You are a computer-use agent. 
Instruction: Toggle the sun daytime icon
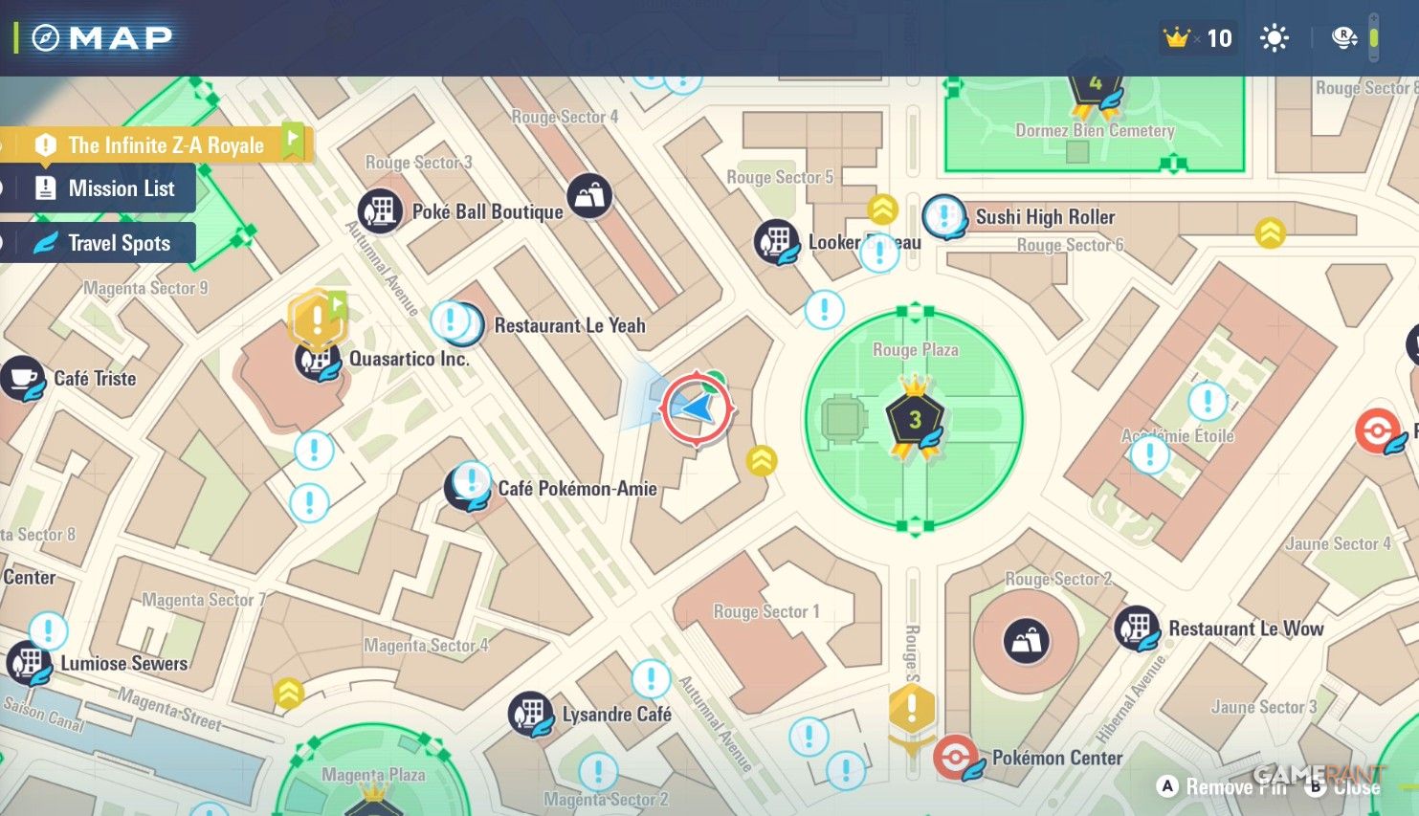1274,38
